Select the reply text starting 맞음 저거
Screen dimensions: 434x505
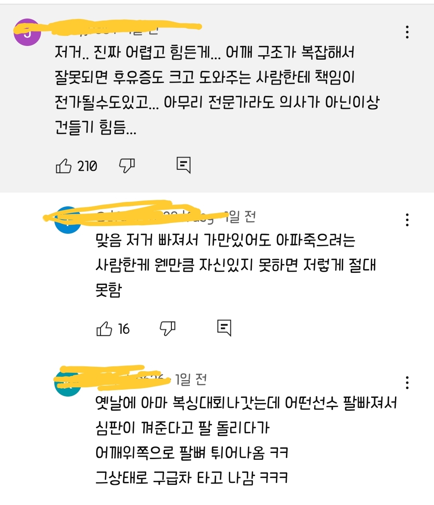pos(236,265)
